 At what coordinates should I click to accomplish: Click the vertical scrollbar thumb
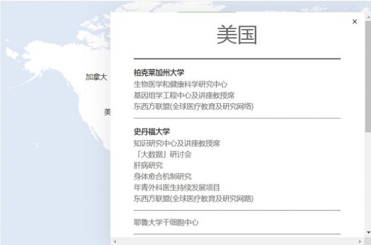coord(368,76)
